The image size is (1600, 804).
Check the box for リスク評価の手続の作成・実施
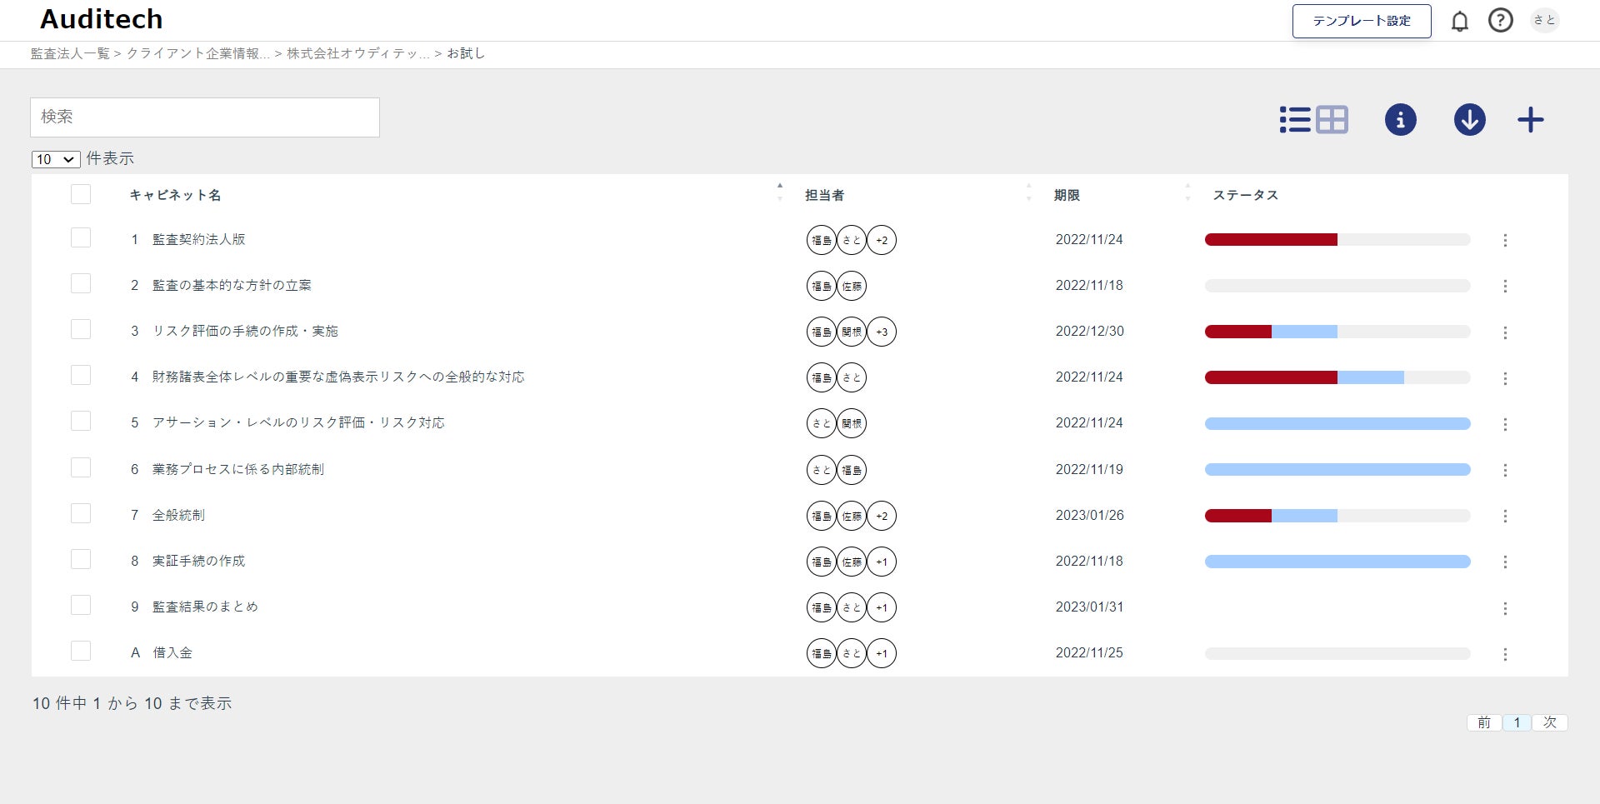click(x=81, y=329)
